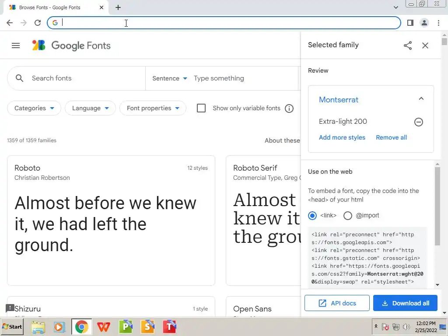Enable Show only variable fonts checkbox
This screenshot has width=448, height=336.
tap(201, 108)
